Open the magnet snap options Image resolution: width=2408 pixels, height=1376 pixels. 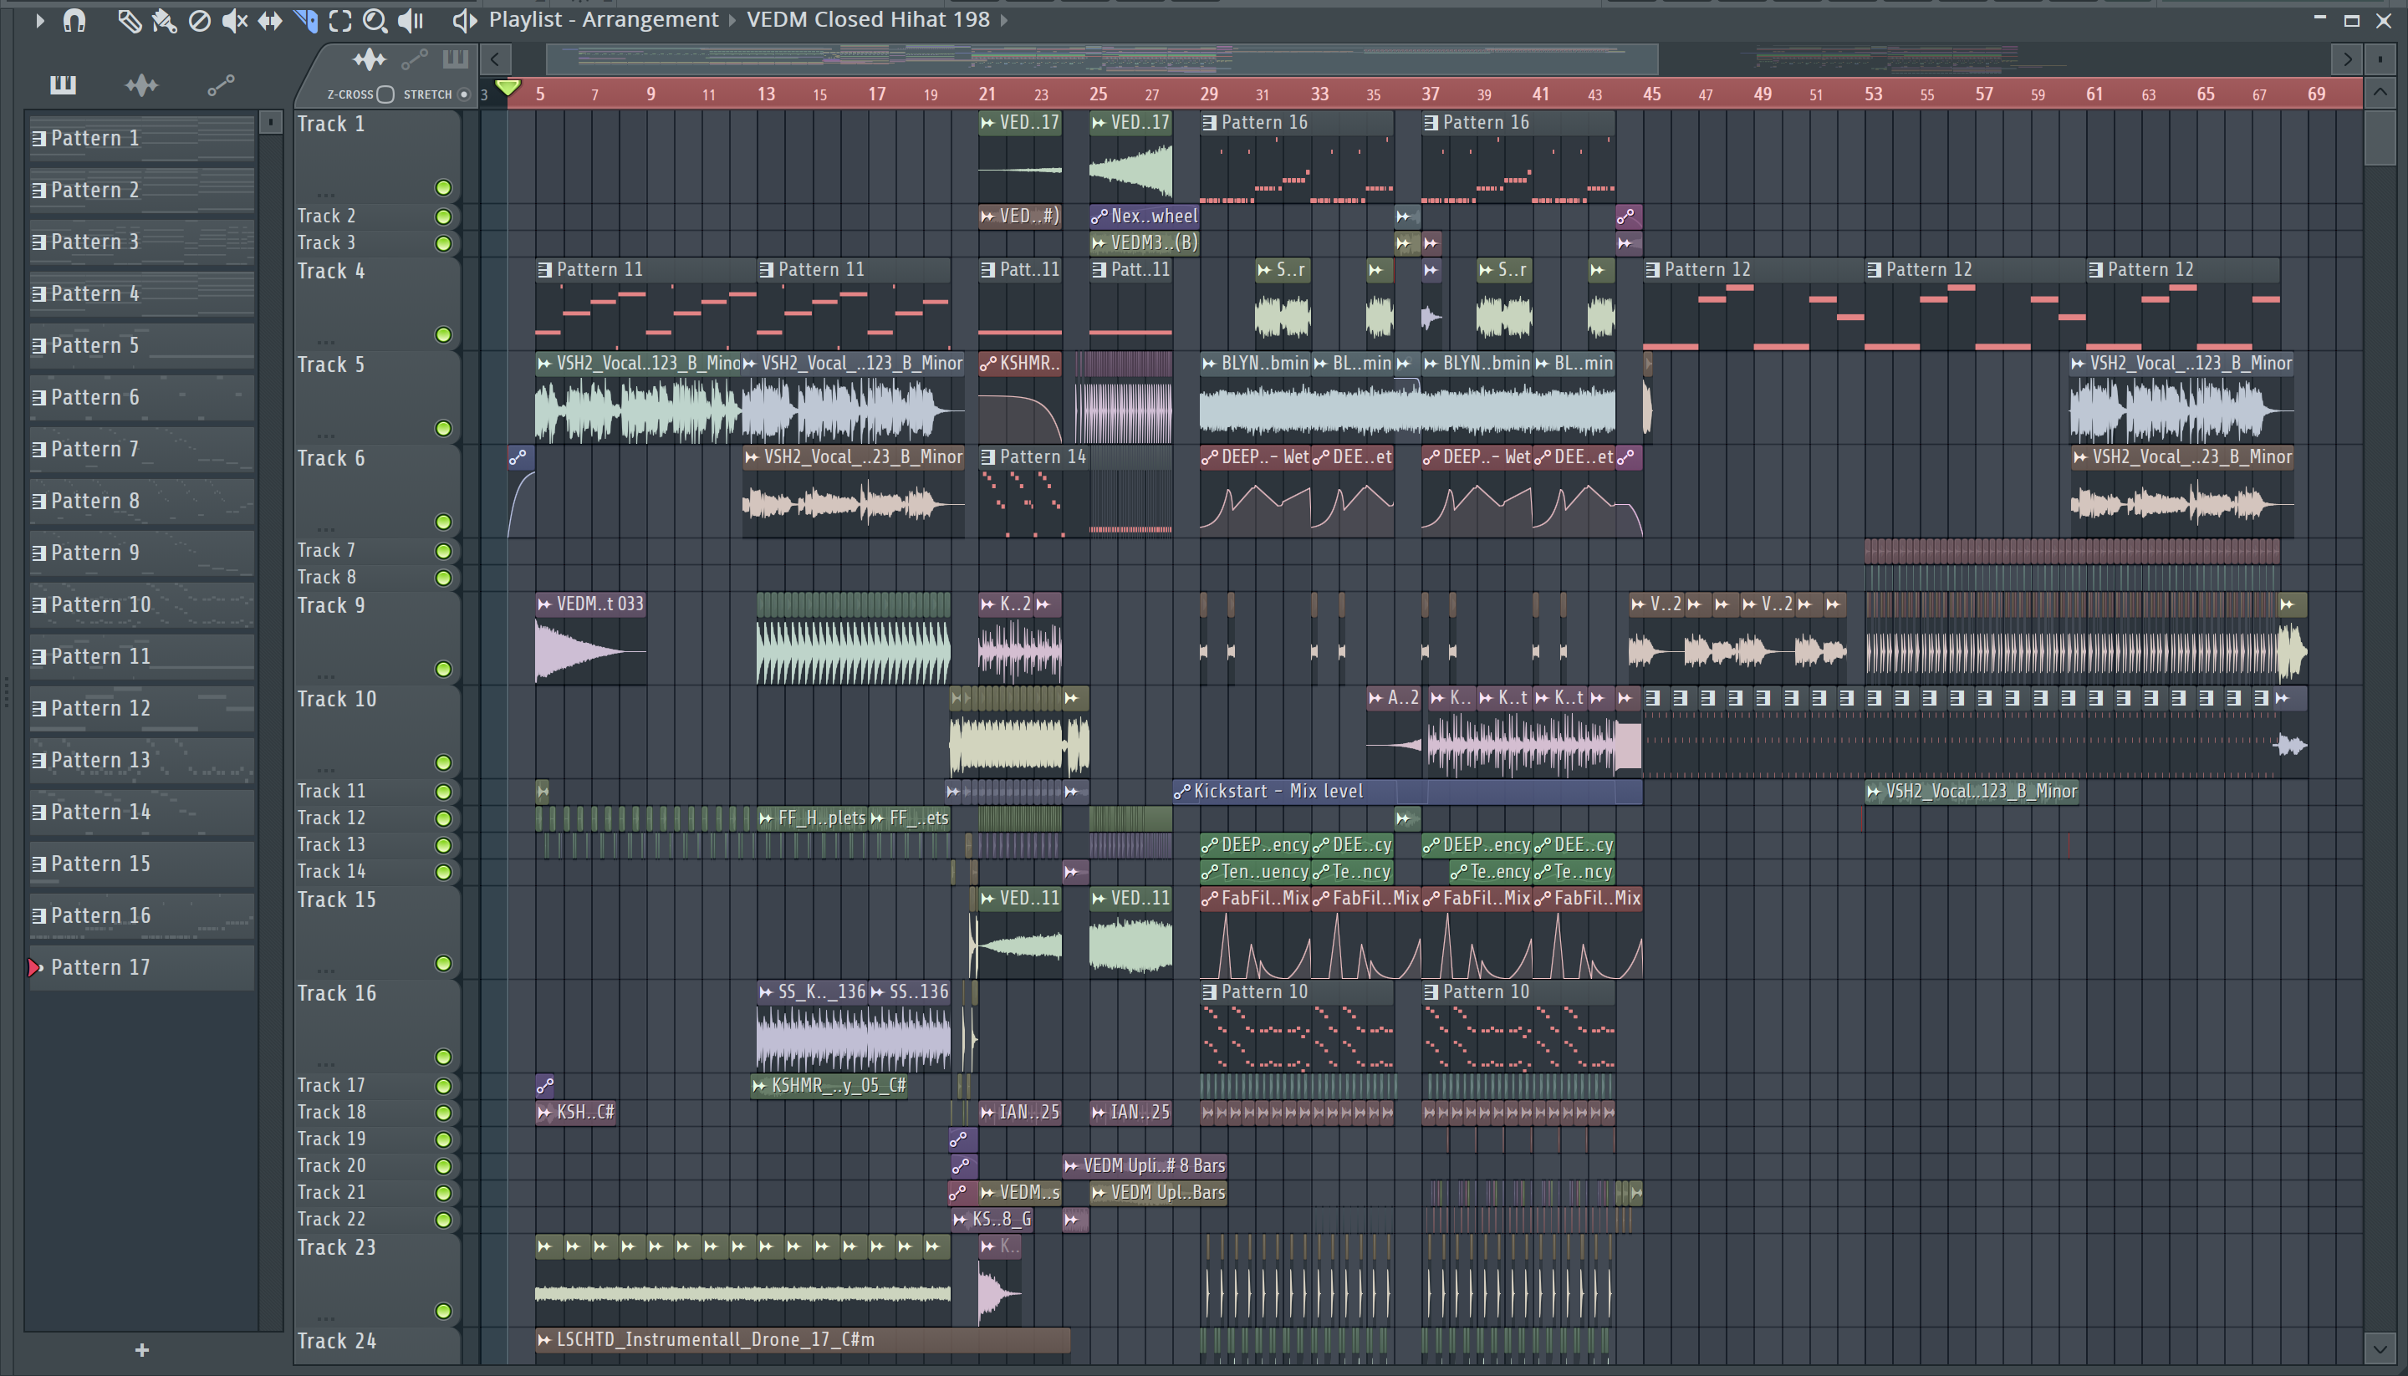click(x=74, y=20)
